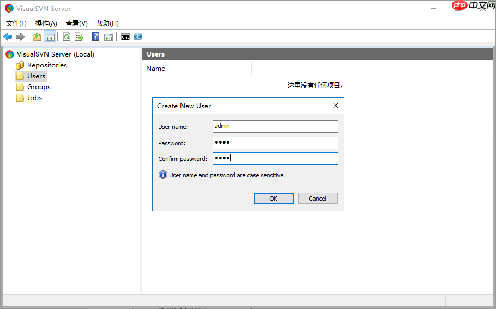The image size is (496, 309).
Task: Click the VisualSVN Server logo in the title bar
Action: pyautogui.click(x=9, y=8)
